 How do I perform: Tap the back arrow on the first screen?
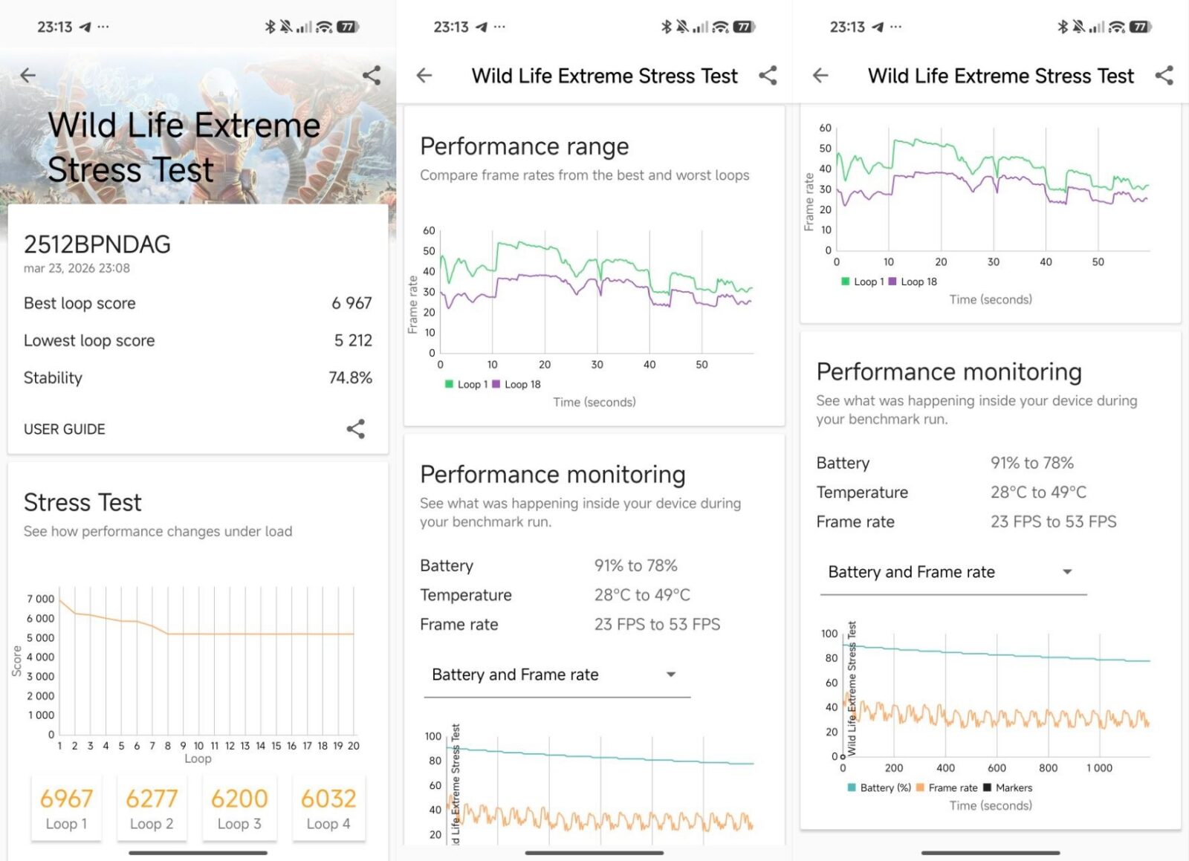pyautogui.click(x=28, y=75)
